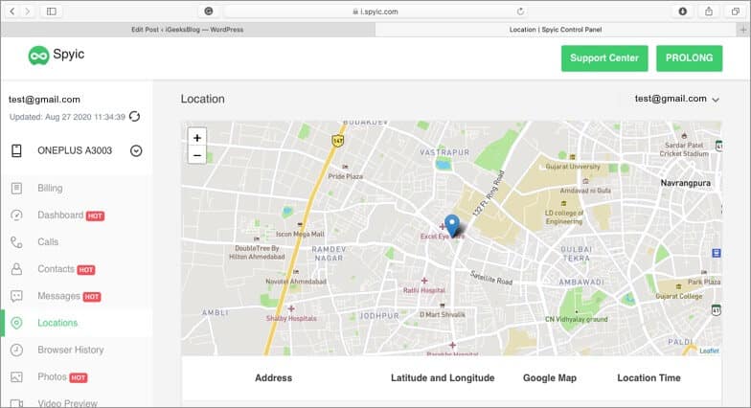Click the Photos picture icon
The height and width of the screenshot is (408, 751).
[x=16, y=377]
